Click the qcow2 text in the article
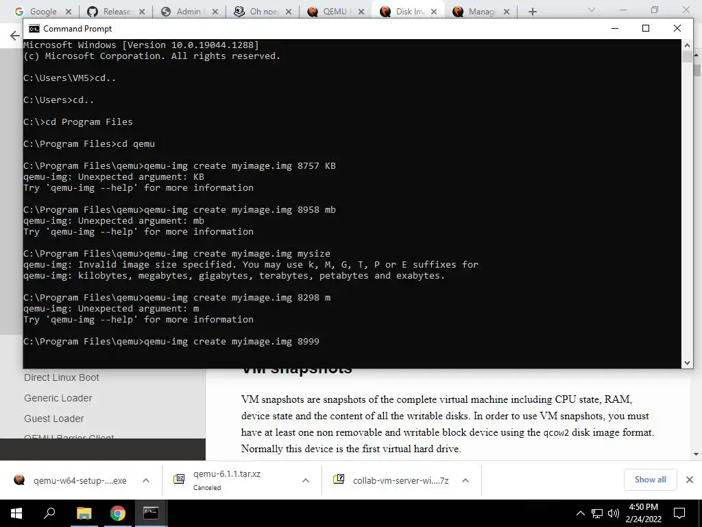This screenshot has width=702, height=527. [555, 433]
